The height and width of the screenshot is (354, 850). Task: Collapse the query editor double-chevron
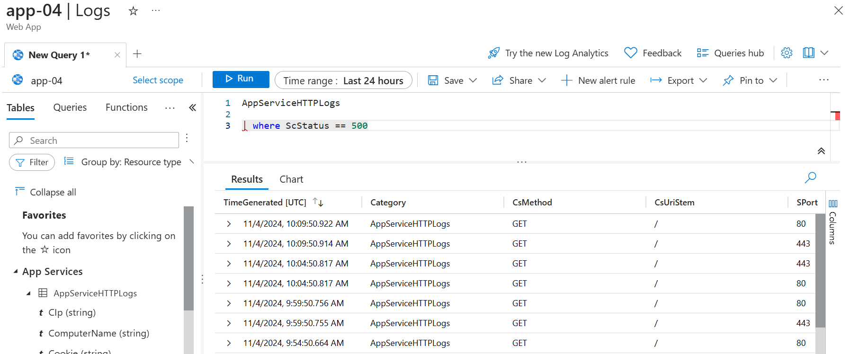pos(821,151)
